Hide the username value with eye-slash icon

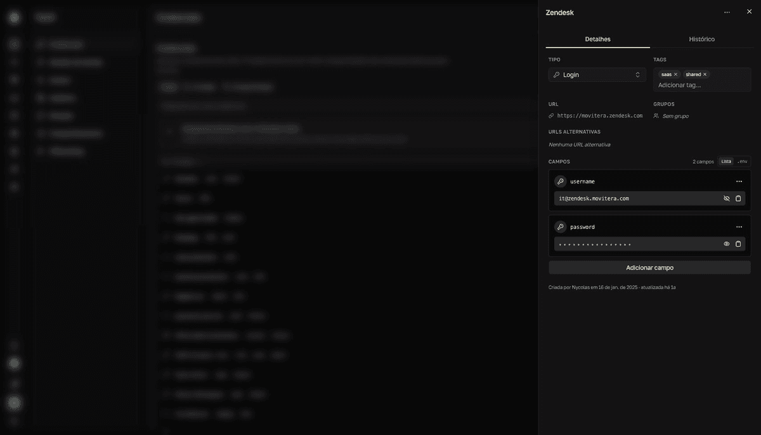tap(727, 198)
